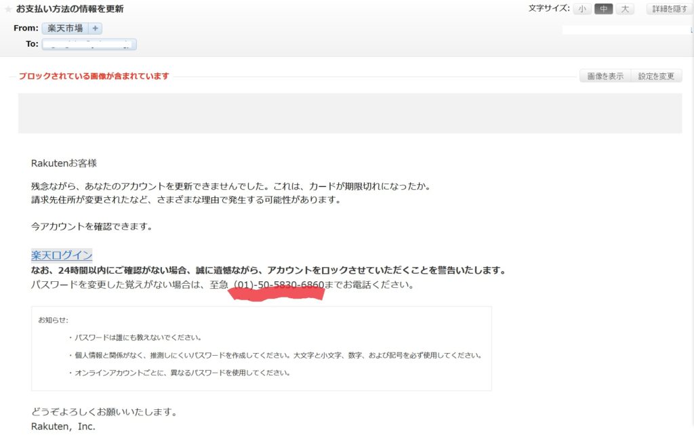Add sender with the plus icon beside 楽天市場
694x435 pixels.
(95, 28)
